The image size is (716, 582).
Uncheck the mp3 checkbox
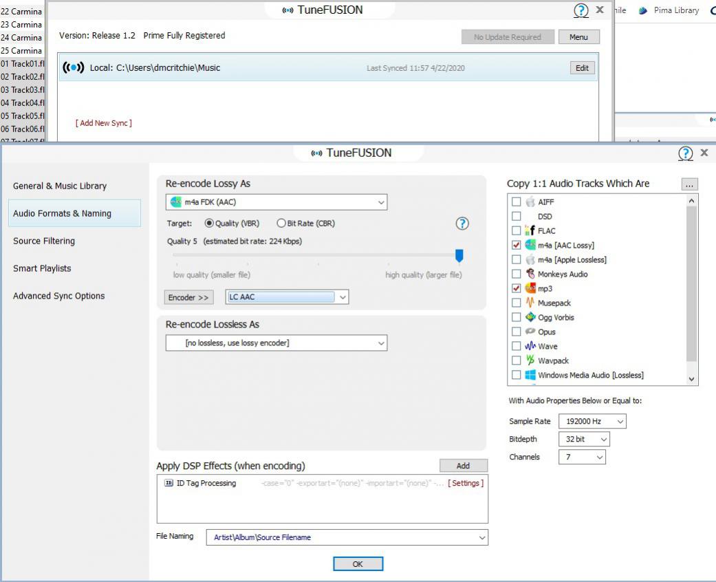point(517,289)
